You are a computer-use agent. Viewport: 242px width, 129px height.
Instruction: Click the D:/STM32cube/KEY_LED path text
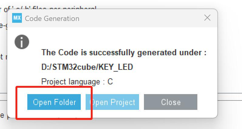pyautogui.click(x=87, y=67)
